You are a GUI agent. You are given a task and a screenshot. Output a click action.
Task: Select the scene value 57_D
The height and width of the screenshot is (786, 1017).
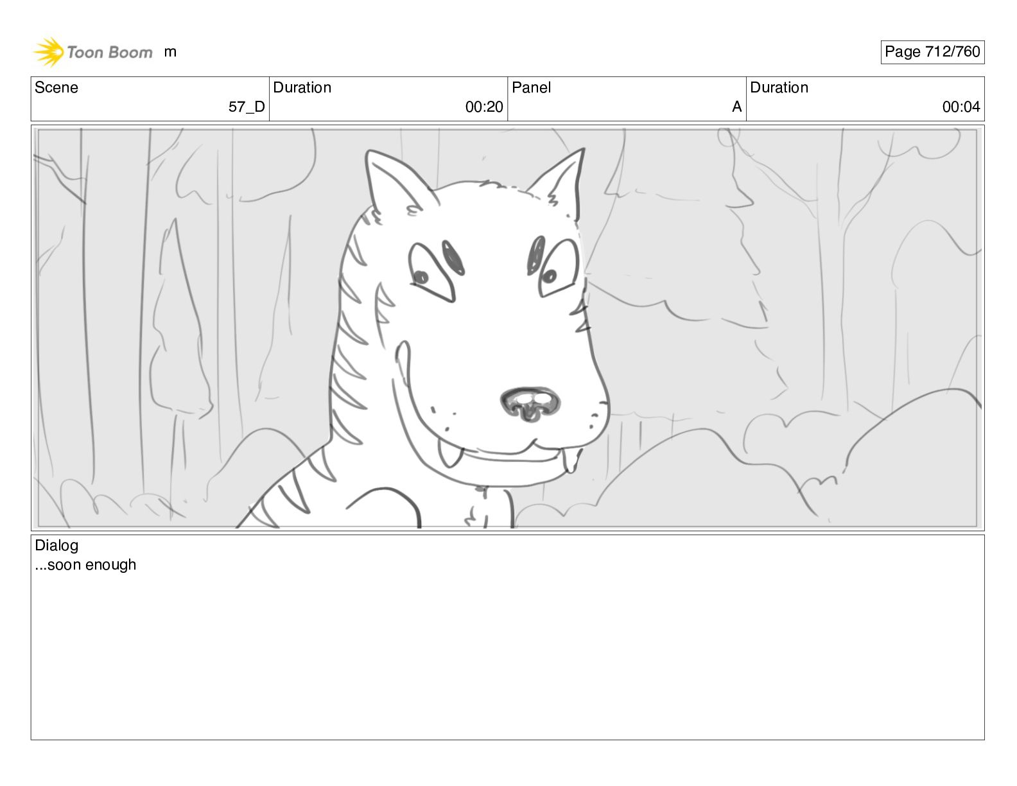pyautogui.click(x=247, y=107)
